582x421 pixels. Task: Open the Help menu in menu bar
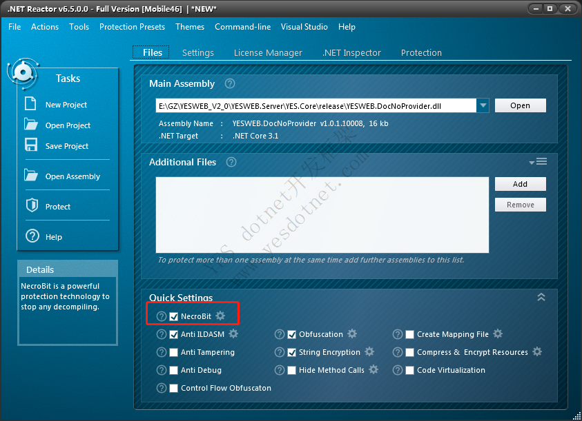347,27
